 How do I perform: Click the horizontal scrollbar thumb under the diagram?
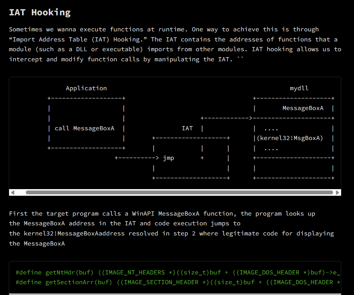pos(179,193)
